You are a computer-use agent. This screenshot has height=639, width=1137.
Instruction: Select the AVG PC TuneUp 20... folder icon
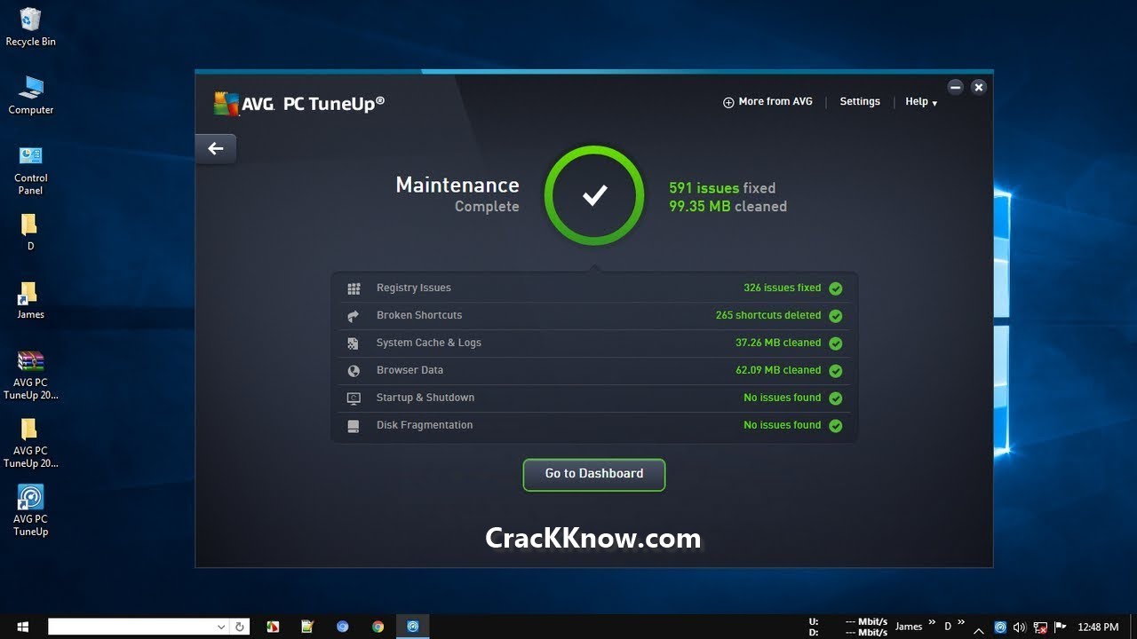pyautogui.click(x=30, y=443)
